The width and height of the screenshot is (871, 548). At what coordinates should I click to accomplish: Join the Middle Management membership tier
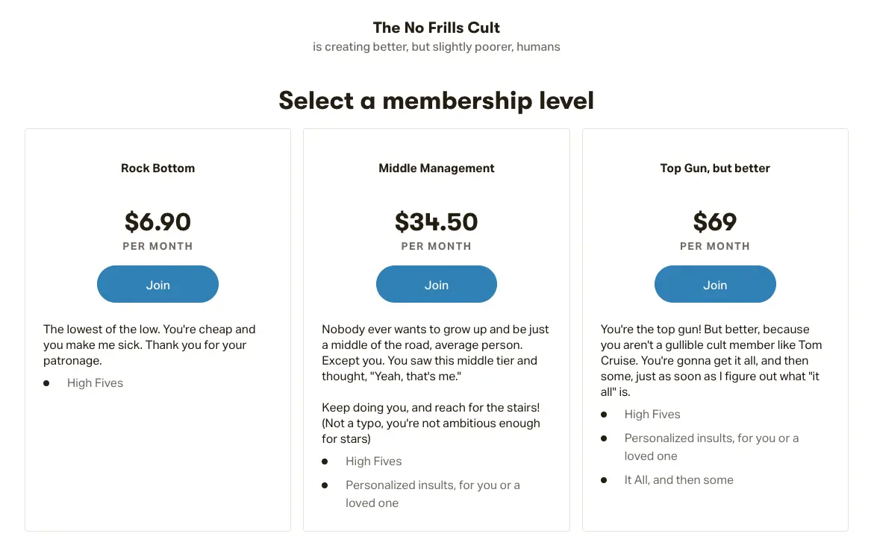tap(436, 284)
